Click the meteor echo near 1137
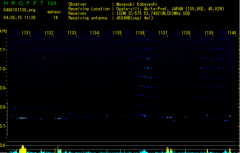This screenshot has height=153, width=240. [x=169, y=117]
